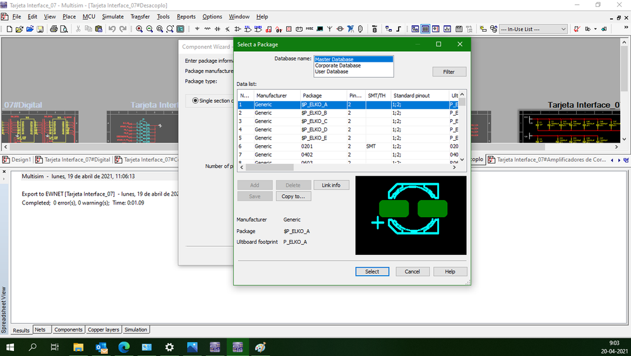
Task: Sort by the Manufacturer column header
Action: click(x=277, y=95)
